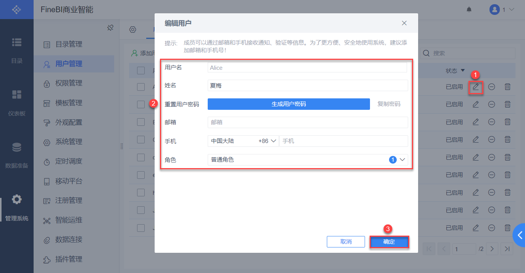Click the disable icon in row A
This screenshot has height=273, width=525.
tap(492, 87)
